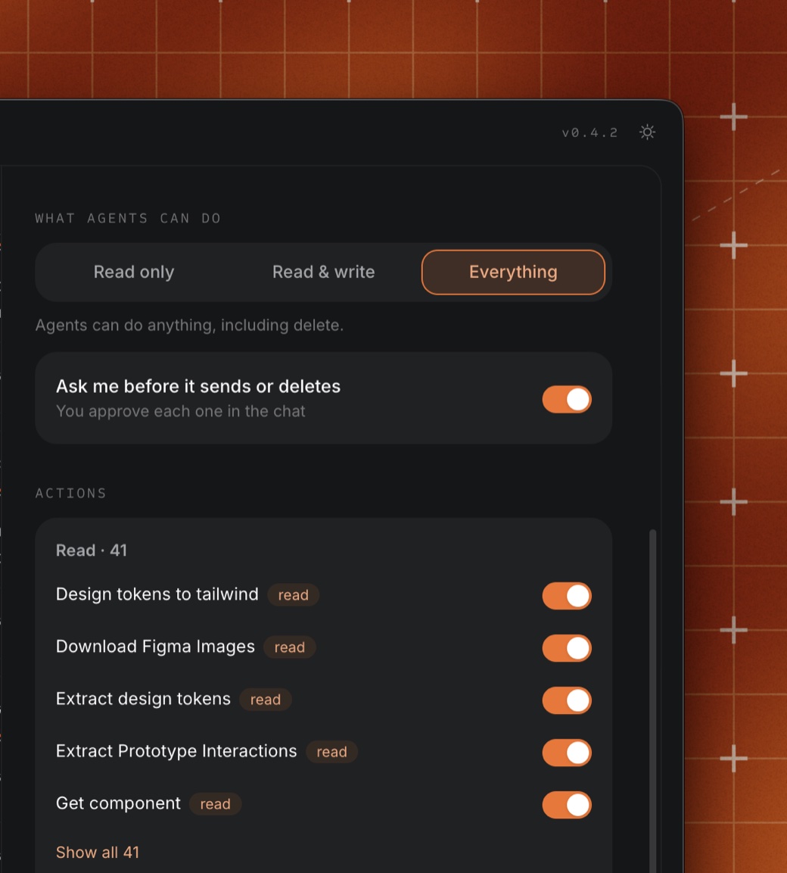Click the Read · 41 group header
Image resolution: width=787 pixels, height=873 pixels.
point(92,550)
